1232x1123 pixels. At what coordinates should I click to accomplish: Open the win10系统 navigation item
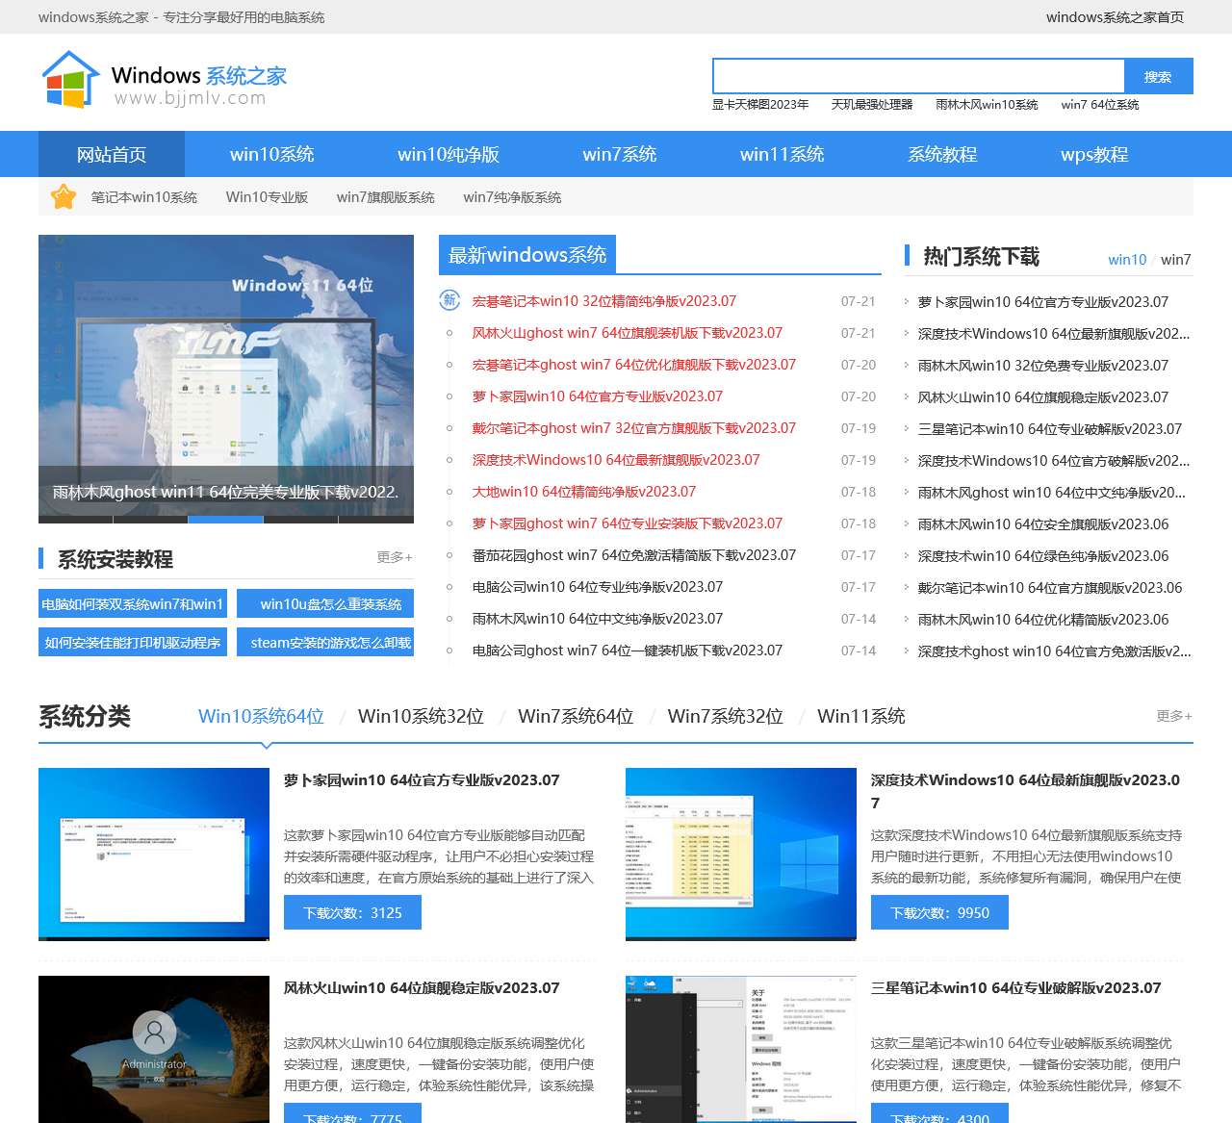(x=272, y=154)
